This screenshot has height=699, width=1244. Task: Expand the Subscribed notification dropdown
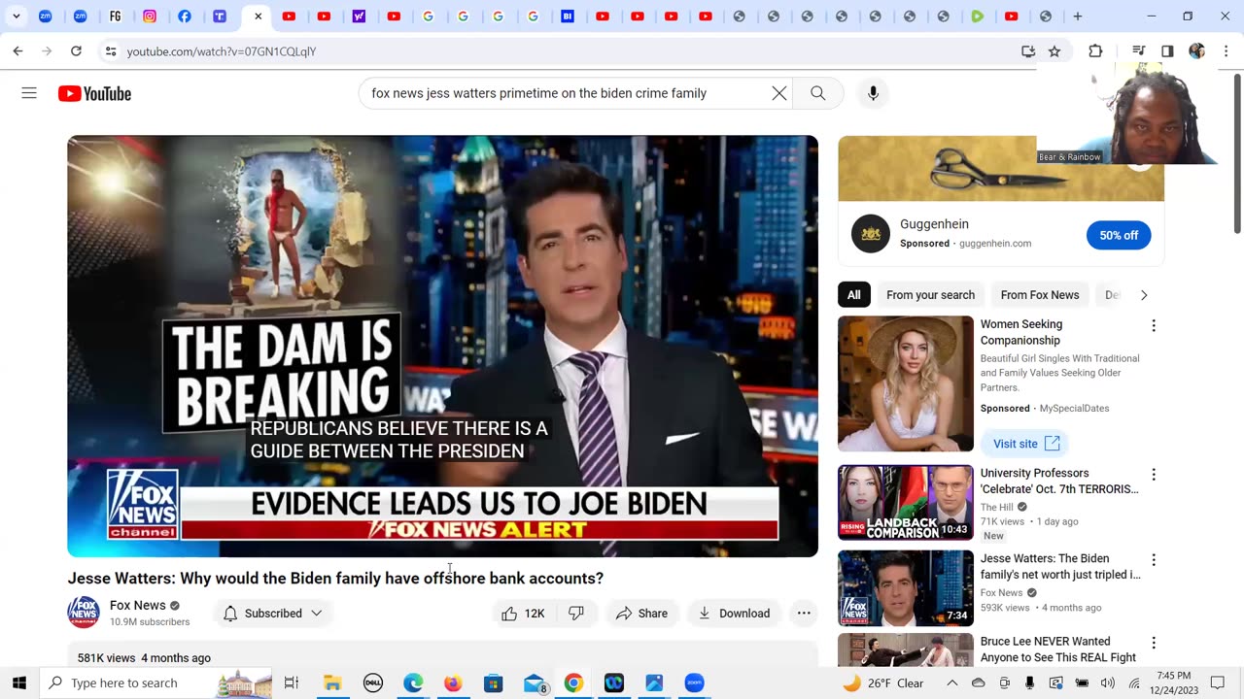tap(272, 614)
